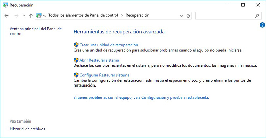The height and width of the screenshot is (138, 266).
Task: Refresh the Recuperación page
Action: tap(188, 16)
